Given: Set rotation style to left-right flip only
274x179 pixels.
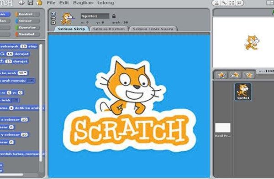Looking at the screenshot, I should [53, 18].
